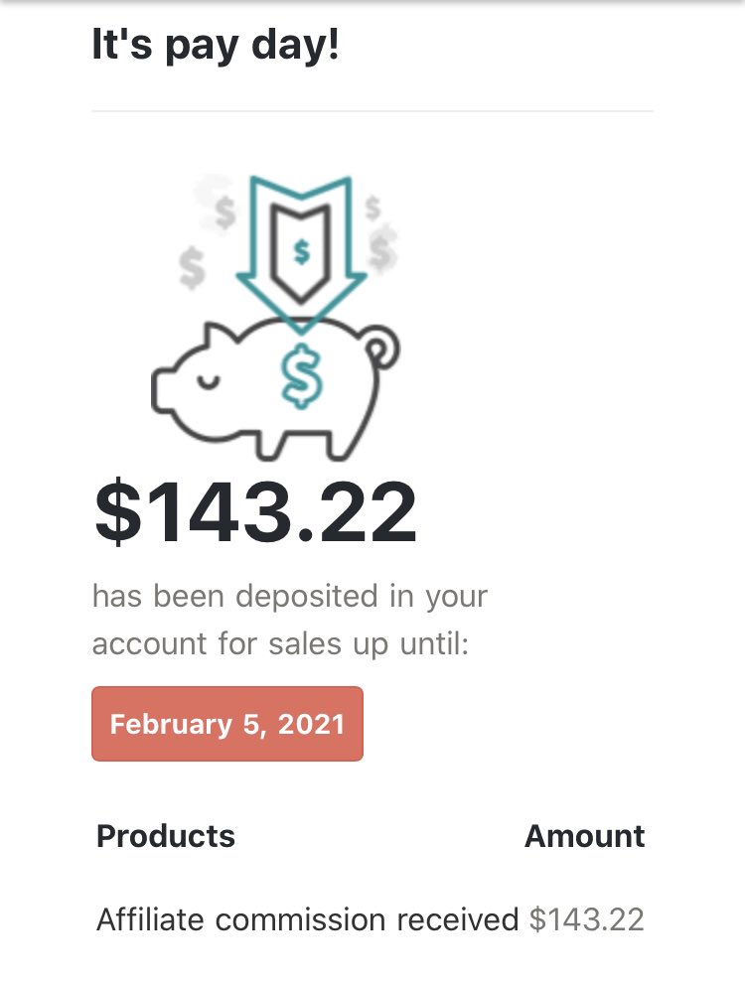Viewport: 745px width, 982px height.
Task: Click the large teal downward arrow
Action: click(x=301, y=253)
